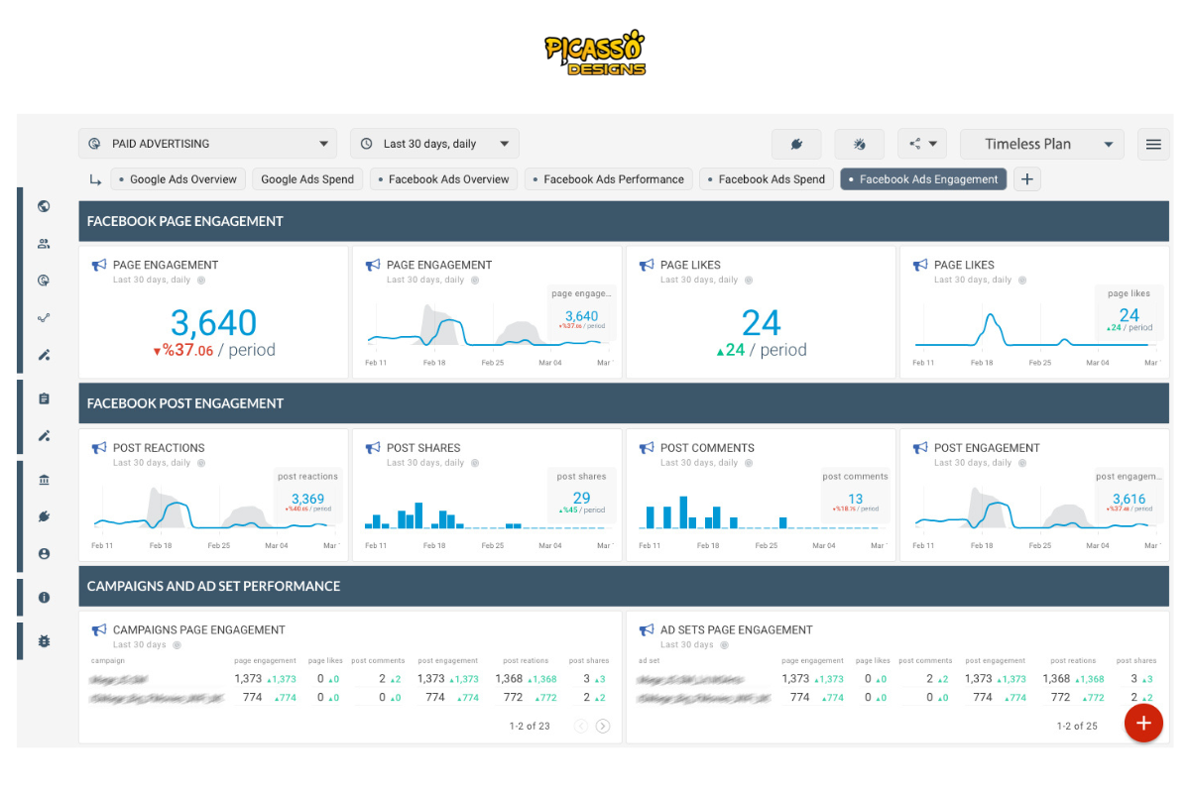Add a new dashboard tab with plus
This screenshot has height=793, width=1190.
1027,179
